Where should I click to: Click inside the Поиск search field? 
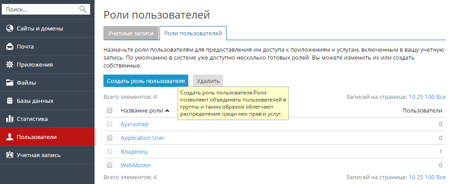40,9
